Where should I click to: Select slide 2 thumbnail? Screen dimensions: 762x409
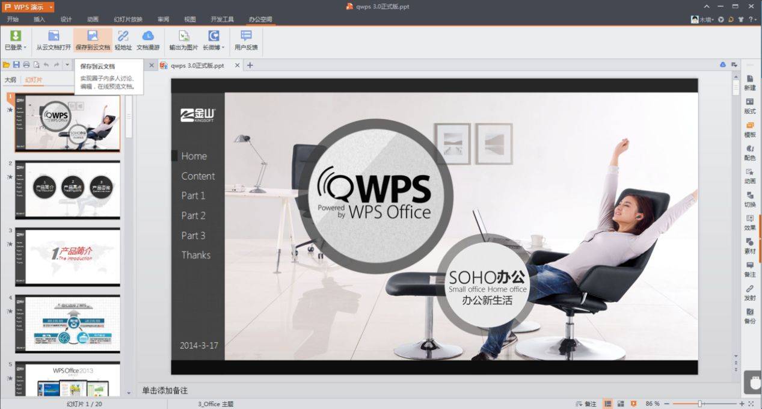click(x=67, y=189)
